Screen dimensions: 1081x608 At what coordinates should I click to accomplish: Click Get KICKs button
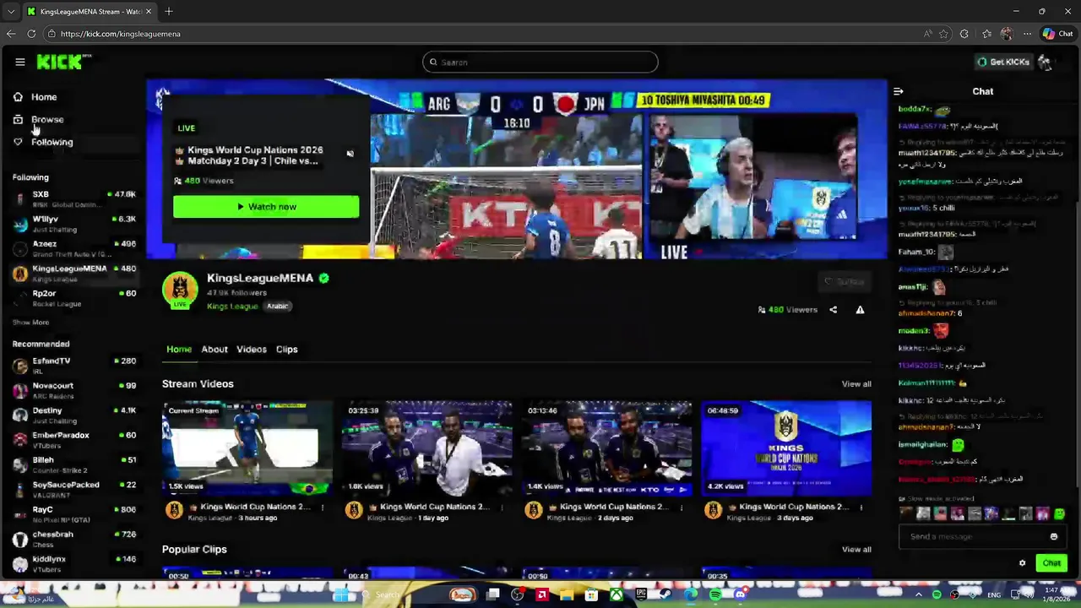(1003, 62)
